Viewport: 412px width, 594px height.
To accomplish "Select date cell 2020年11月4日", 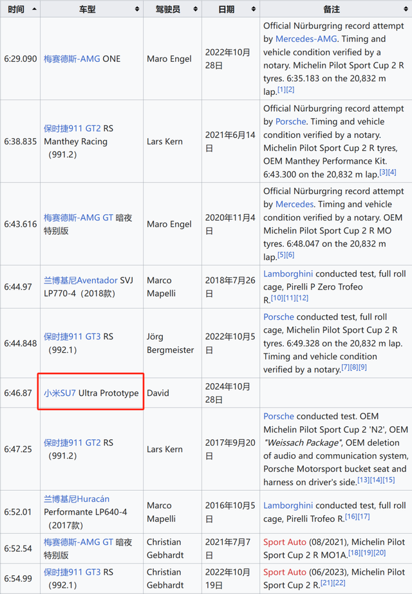I will coord(230,224).
